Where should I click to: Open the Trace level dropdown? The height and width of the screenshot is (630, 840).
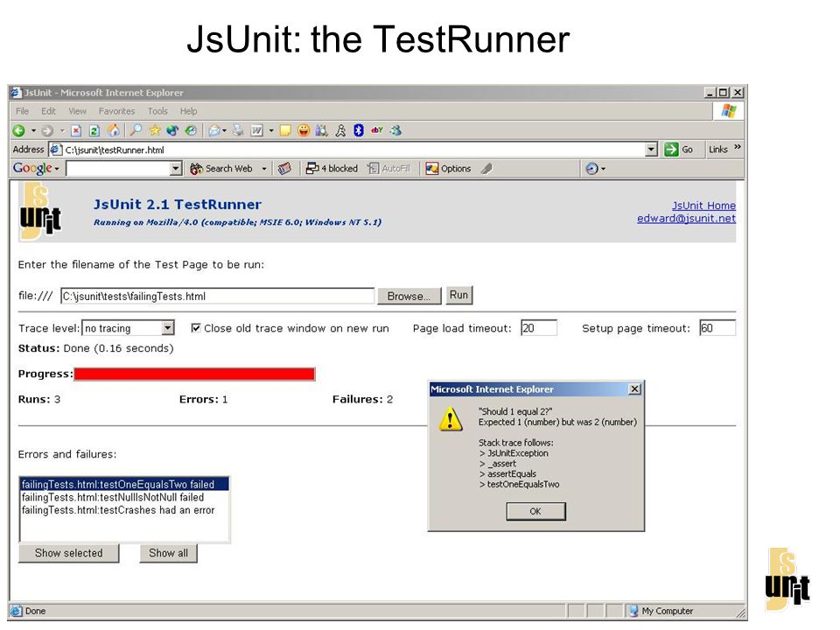tap(168, 328)
